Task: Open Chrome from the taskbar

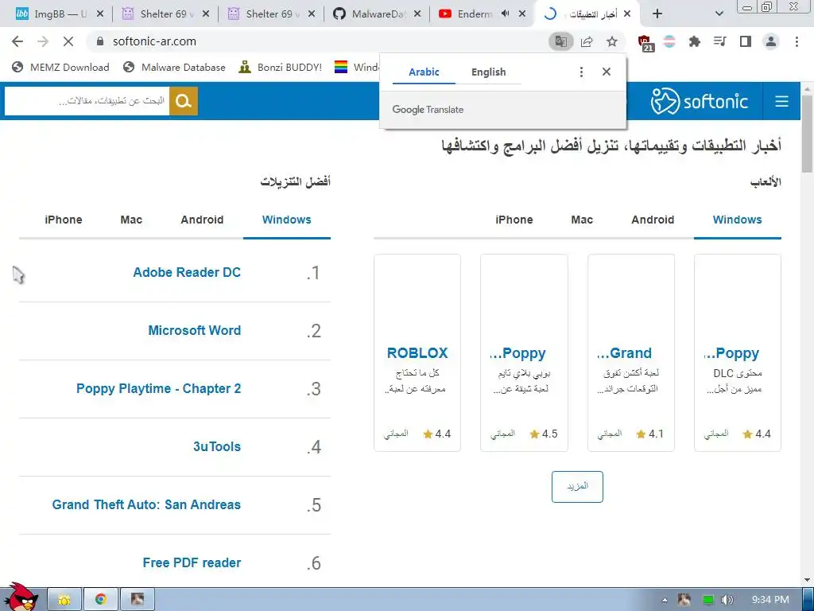Action: (x=101, y=600)
